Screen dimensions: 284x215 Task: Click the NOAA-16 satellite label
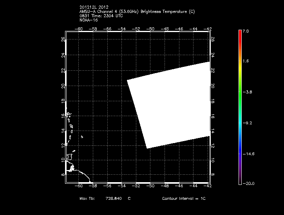88,20
